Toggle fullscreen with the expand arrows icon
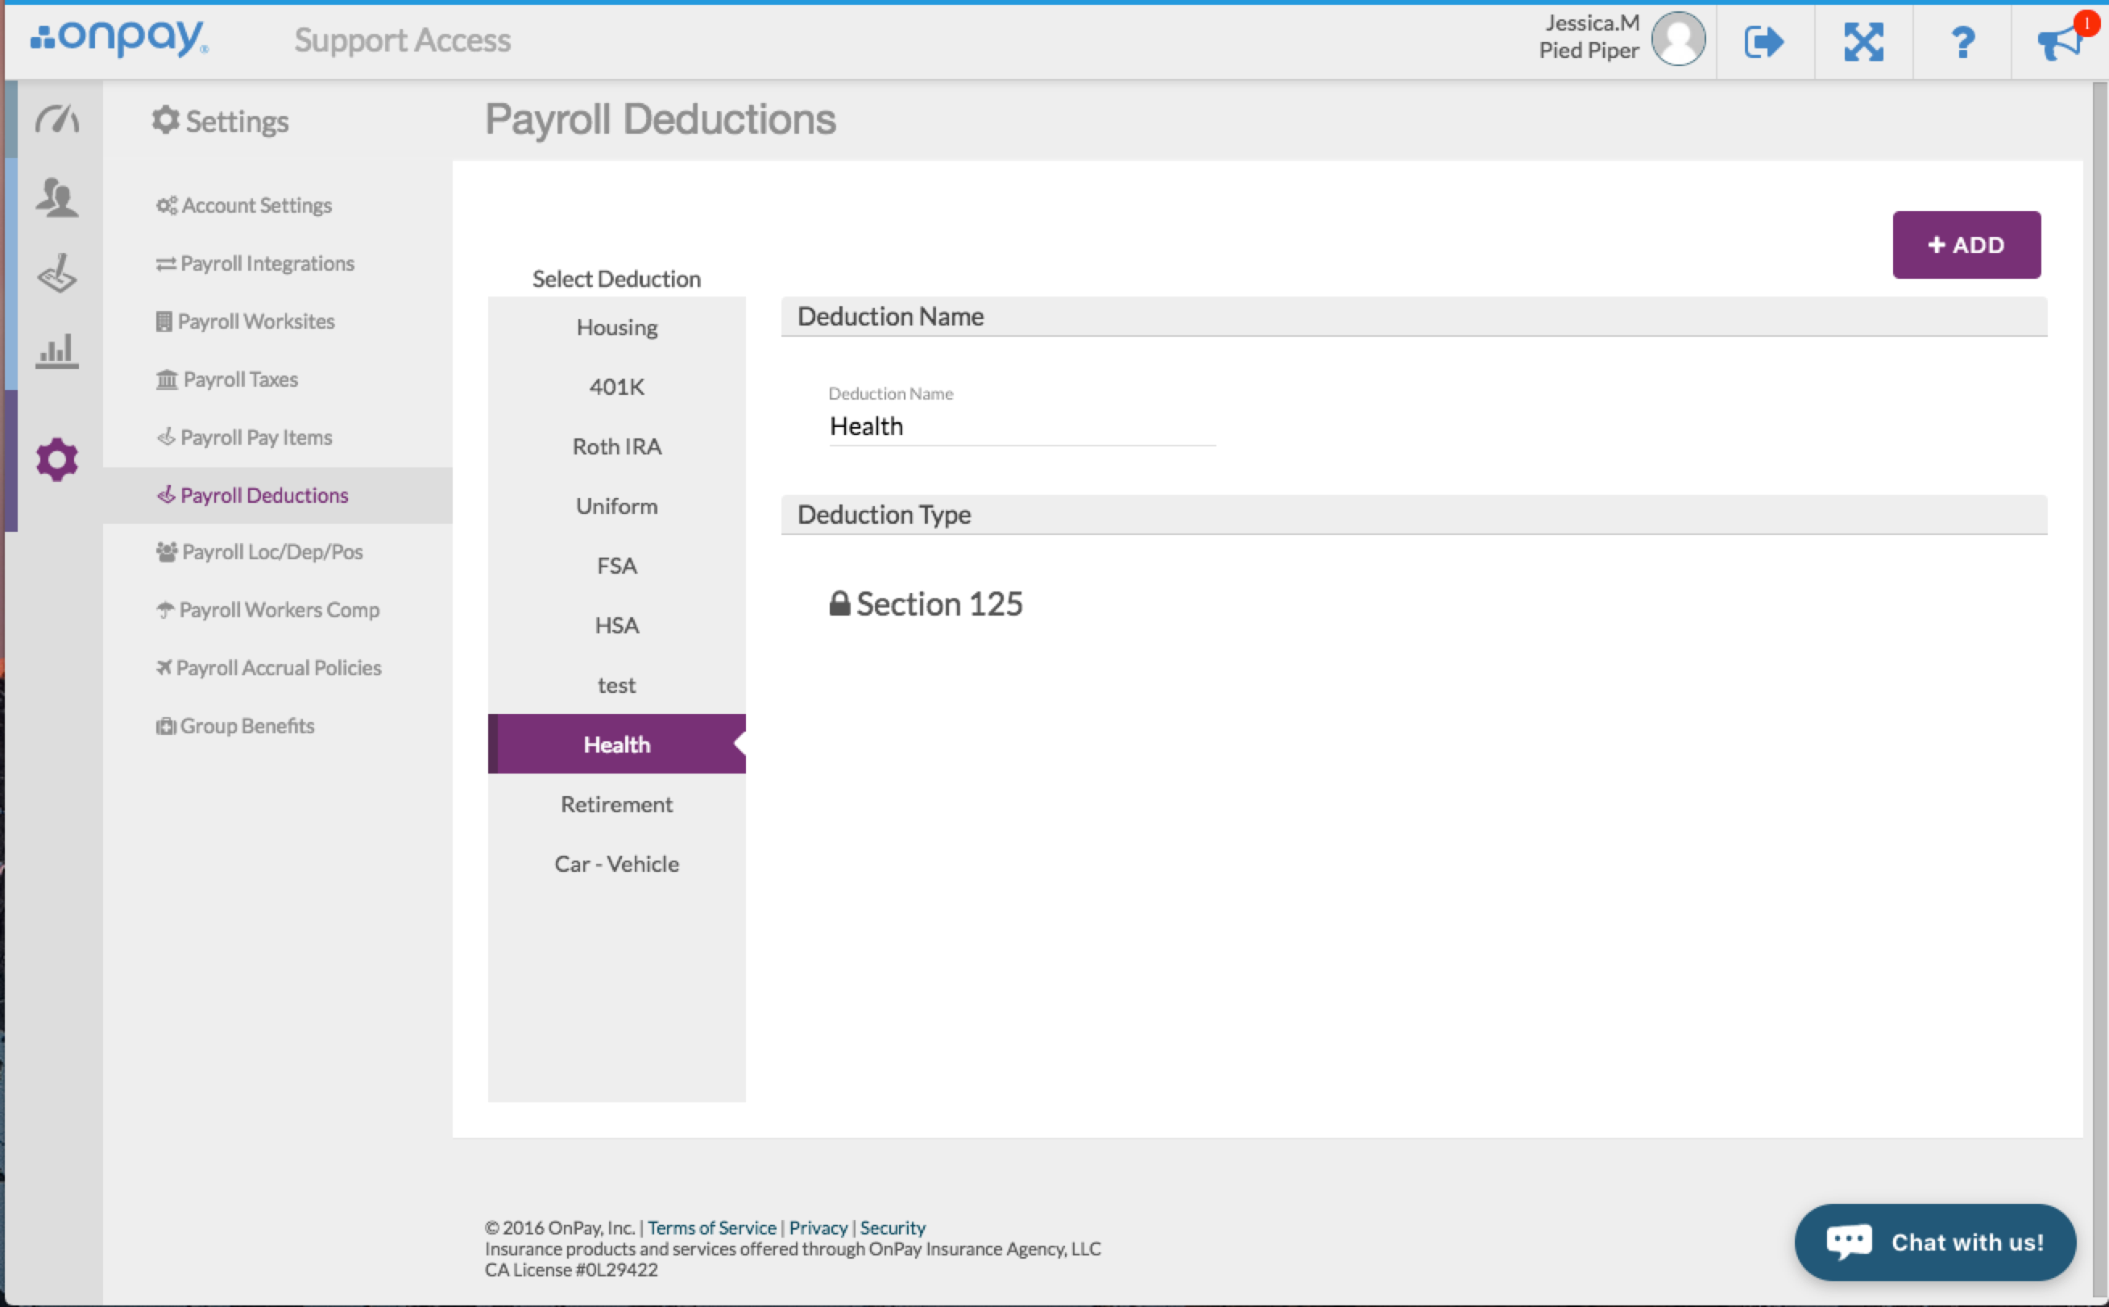The height and width of the screenshot is (1307, 2109). tap(1863, 41)
